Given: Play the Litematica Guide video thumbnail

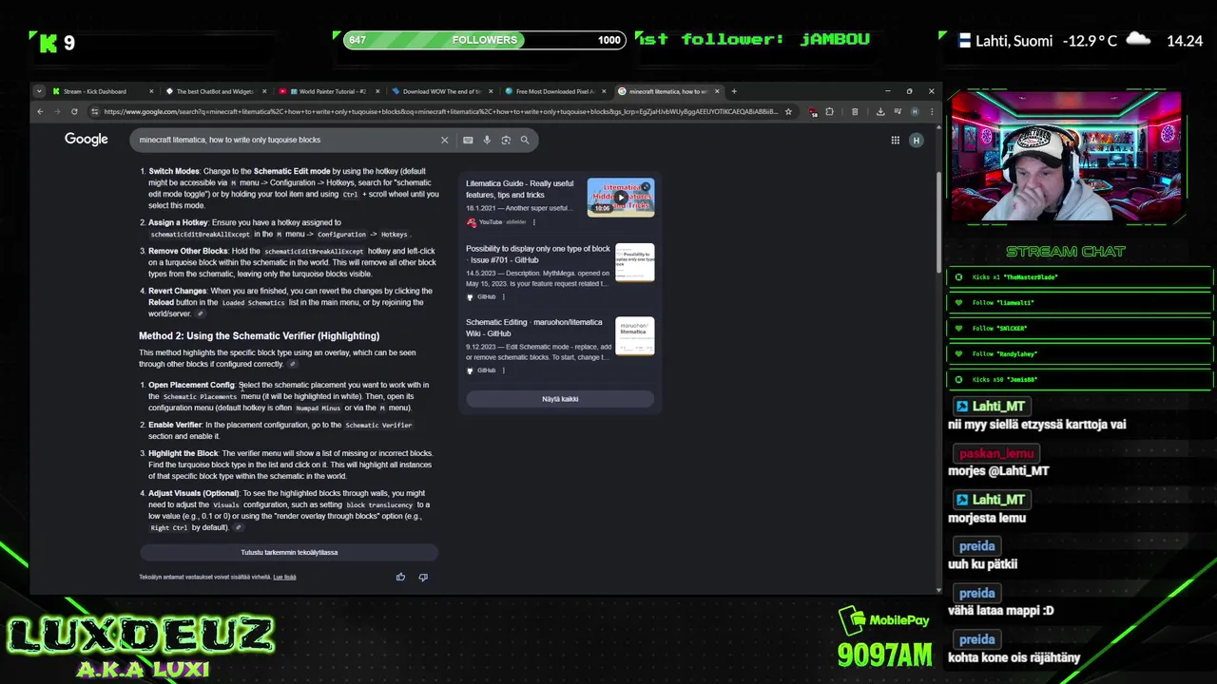Looking at the screenshot, I should 620,198.
